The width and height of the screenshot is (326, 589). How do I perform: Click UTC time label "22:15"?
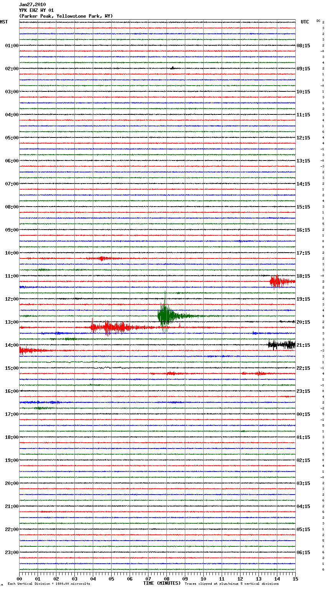[x=303, y=368]
